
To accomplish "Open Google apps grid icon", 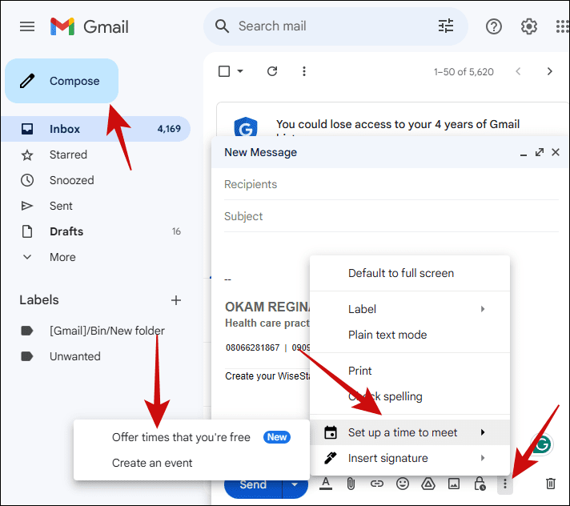I will [563, 26].
